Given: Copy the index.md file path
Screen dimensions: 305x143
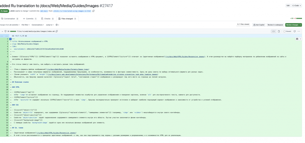Looking at the screenshot, I should 57,31.
